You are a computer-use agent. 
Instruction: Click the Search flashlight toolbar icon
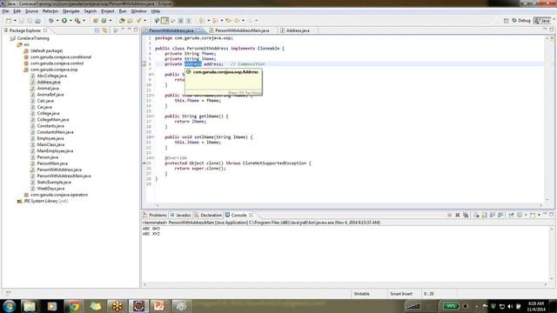pyautogui.click(x=138, y=21)
